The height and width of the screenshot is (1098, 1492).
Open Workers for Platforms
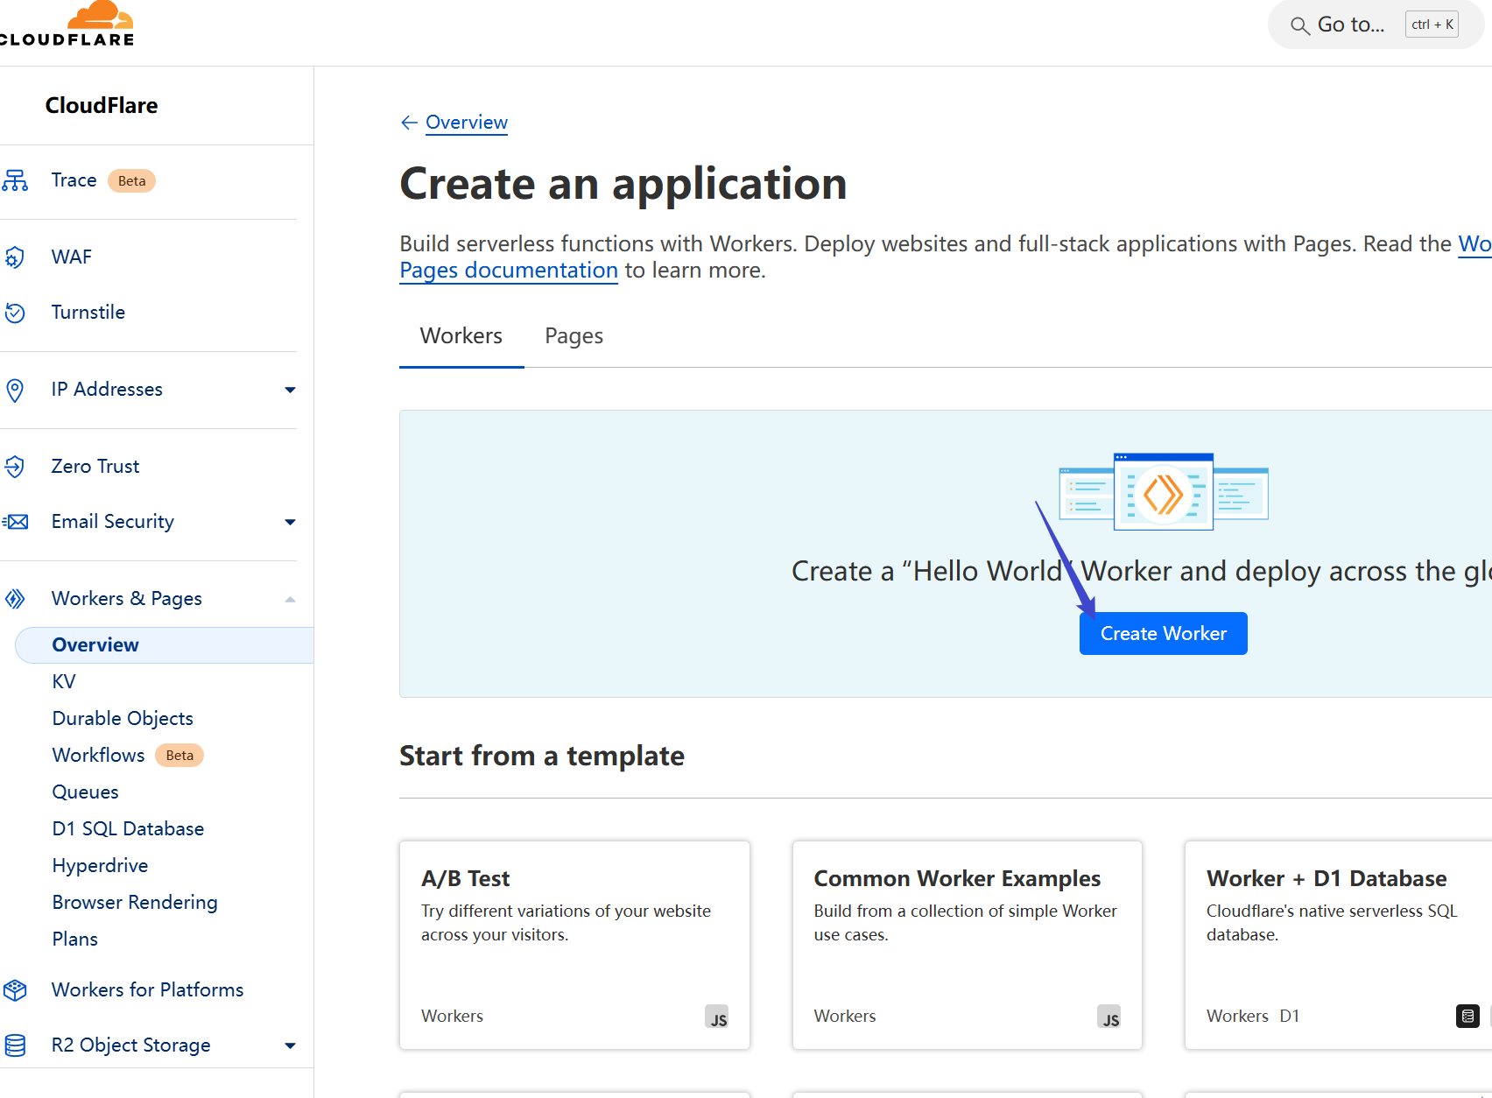pos(147,990)
